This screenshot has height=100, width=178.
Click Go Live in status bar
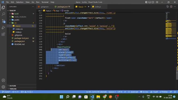tap(144, 92)
